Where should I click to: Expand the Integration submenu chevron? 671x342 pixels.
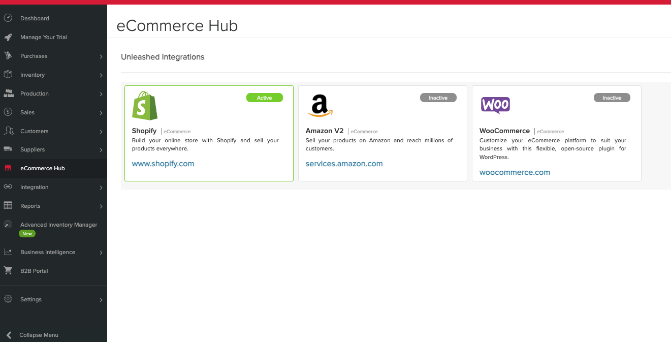[x=101, y=188]
